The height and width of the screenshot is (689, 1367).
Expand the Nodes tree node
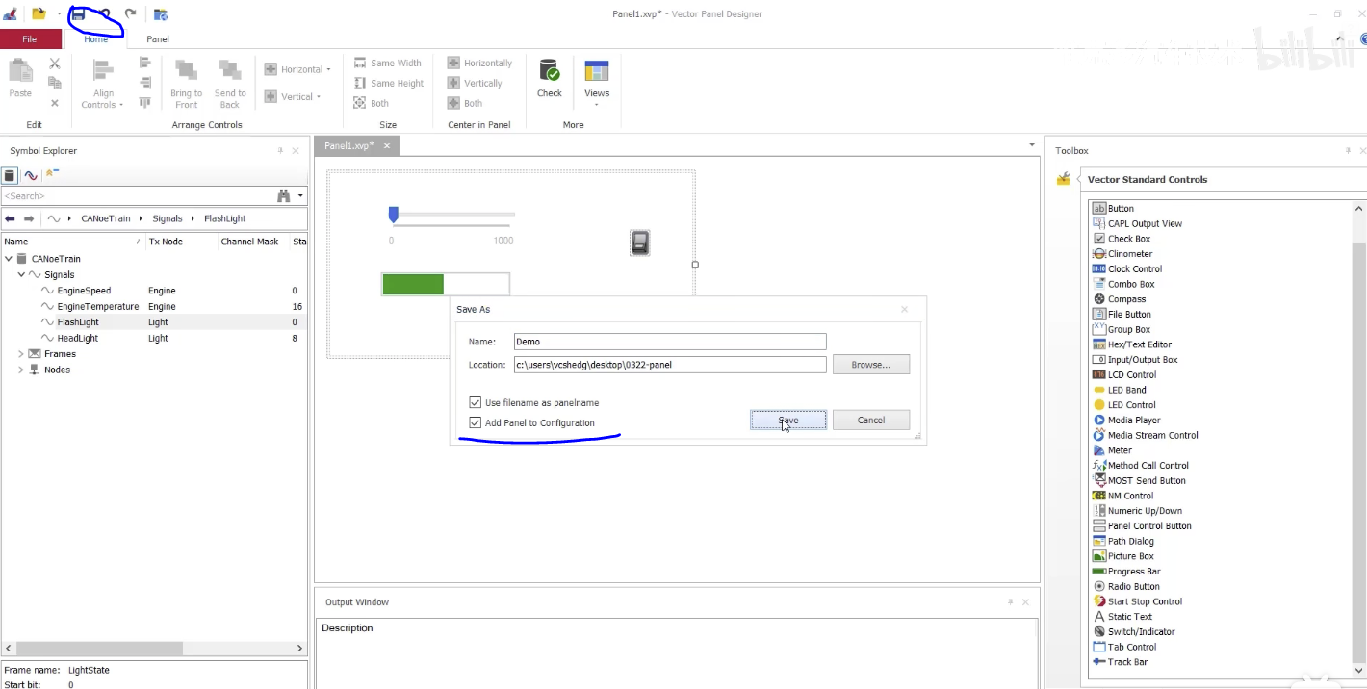21,370
